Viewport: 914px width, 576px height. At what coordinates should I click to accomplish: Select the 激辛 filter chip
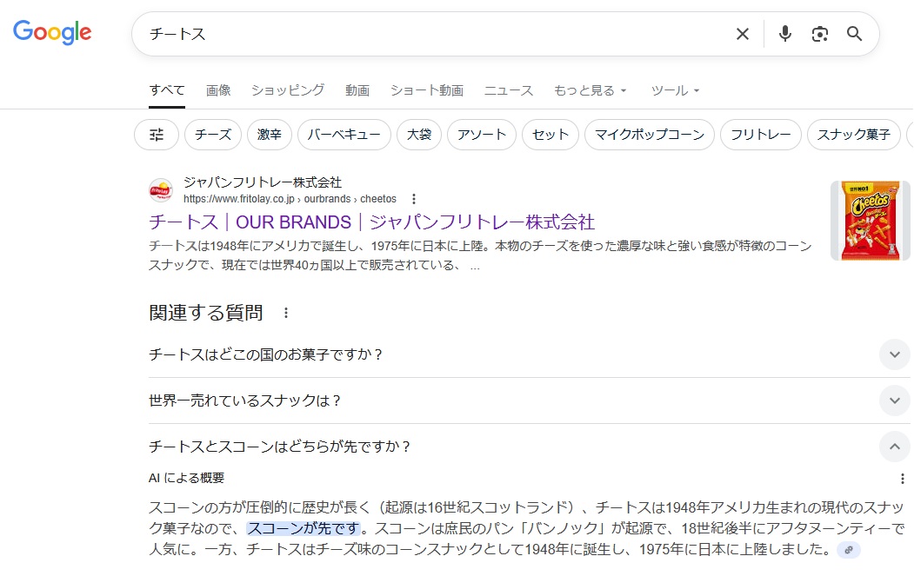(x=270, y=135)
